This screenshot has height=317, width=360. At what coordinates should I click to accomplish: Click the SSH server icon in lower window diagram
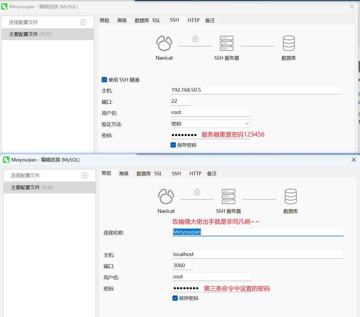coord(228,197)
